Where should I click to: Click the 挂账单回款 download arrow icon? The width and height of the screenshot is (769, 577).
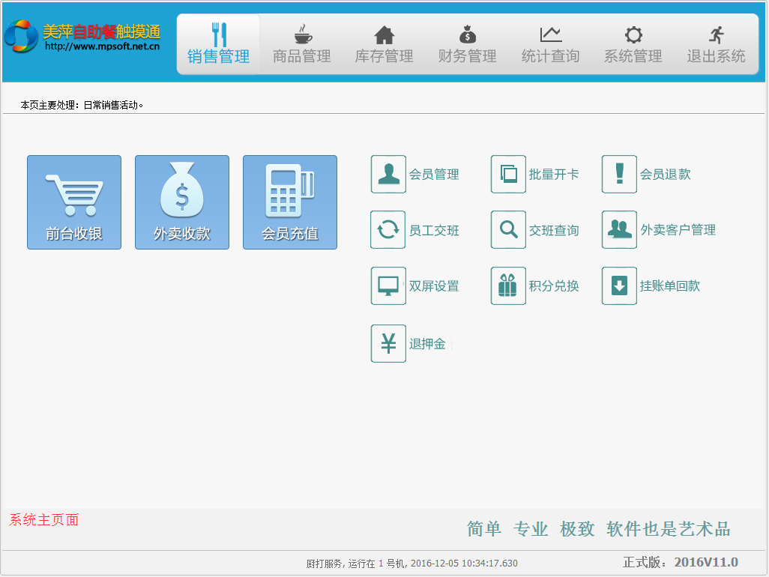(x=619, y=286)
